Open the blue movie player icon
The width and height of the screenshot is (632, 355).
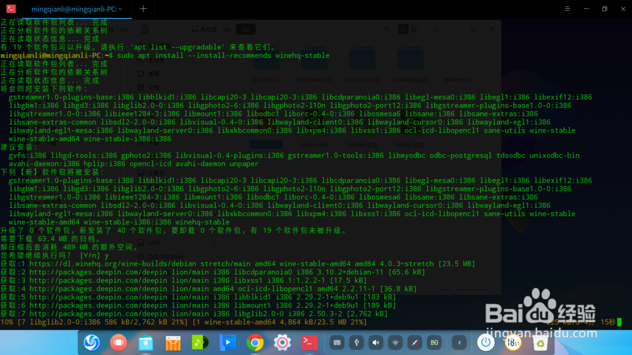tap(228, 342)
